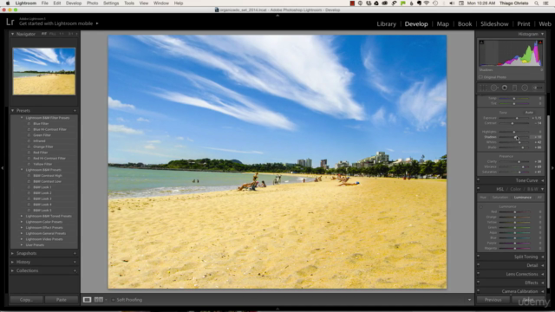Click the Orange luminance slider handle
Image resolution: width=555 pixels, height=312 pixels.
click(x=514, y=217)
